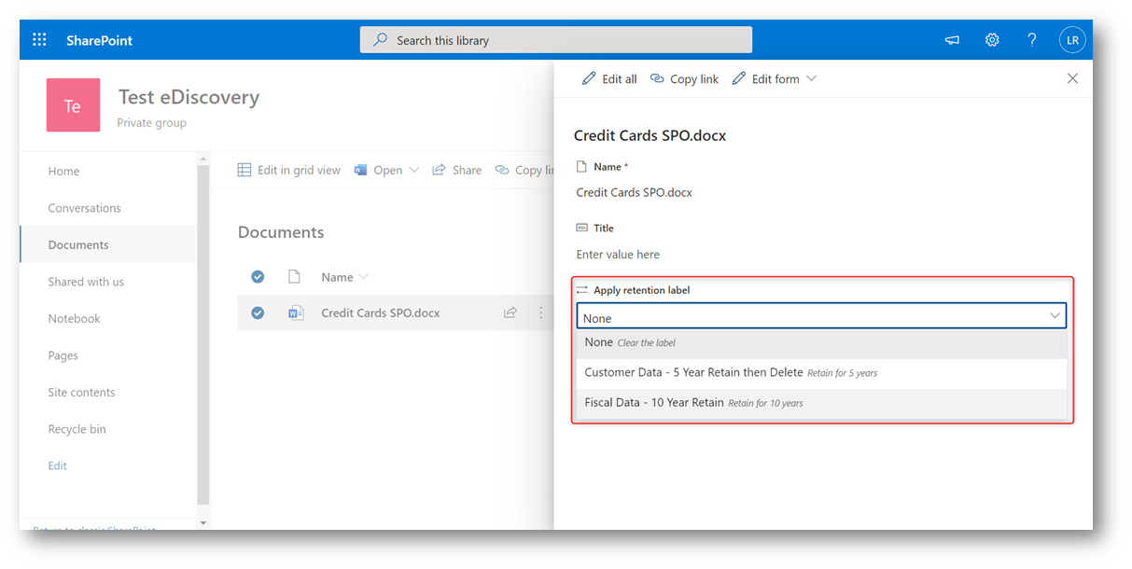Click the Name field value Credit Cards SPO.docx

[635, 193]
